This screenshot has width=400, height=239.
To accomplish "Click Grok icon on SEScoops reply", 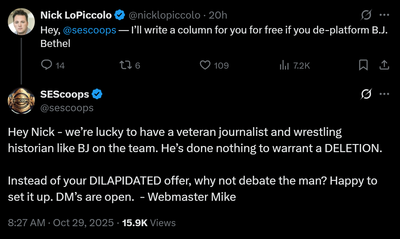I will point(367,94).
